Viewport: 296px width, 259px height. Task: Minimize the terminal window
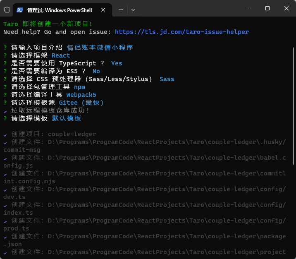pyautogui.click(x=248, y=8)
